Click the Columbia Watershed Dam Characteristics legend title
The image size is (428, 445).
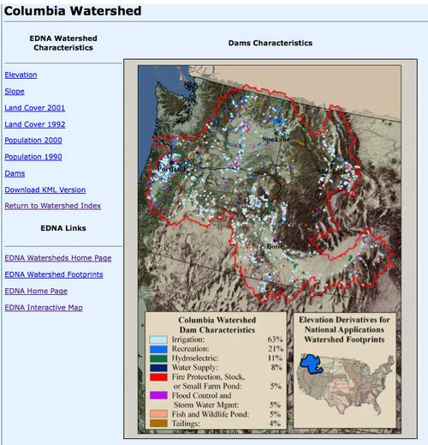[x=217, y=325]
